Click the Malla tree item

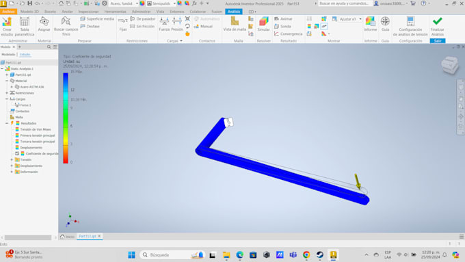[x=19, y=117]
